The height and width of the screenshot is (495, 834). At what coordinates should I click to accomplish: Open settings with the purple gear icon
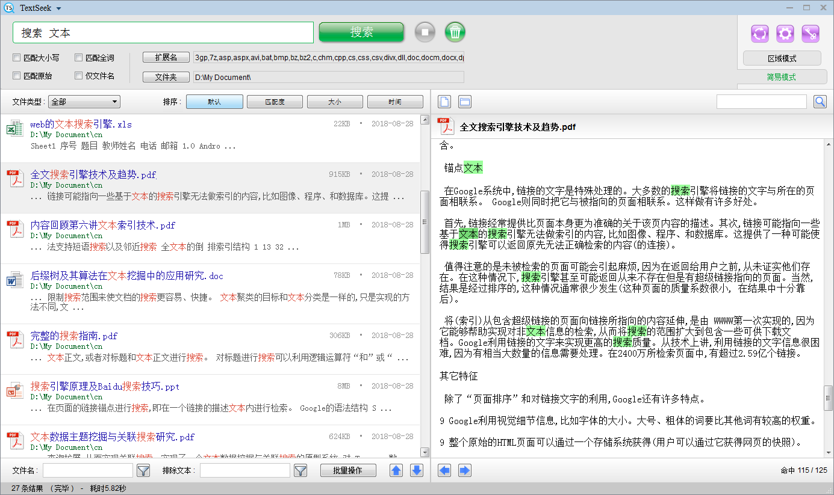pyautogui.click(x=785, y=34)
